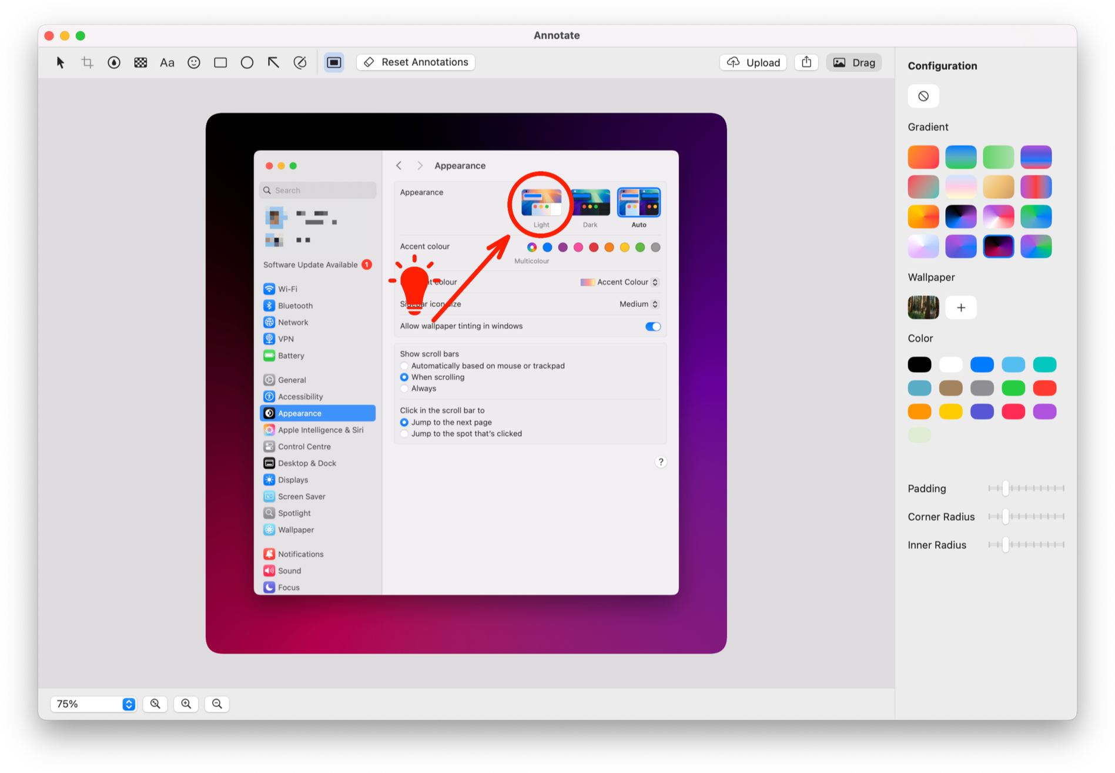Open the Accent Colour dropdown
Screen dimensions: 1115x773
655,282
